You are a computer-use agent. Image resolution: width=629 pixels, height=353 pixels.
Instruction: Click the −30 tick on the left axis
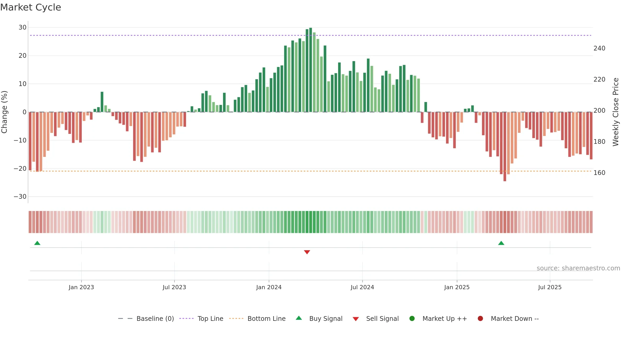point(20,197)
